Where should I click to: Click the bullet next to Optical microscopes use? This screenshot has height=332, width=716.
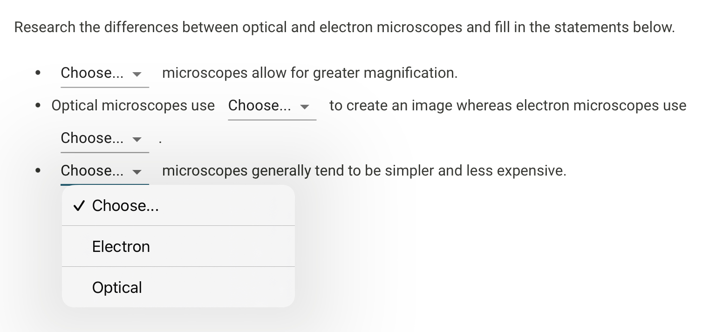pos(38,105)
